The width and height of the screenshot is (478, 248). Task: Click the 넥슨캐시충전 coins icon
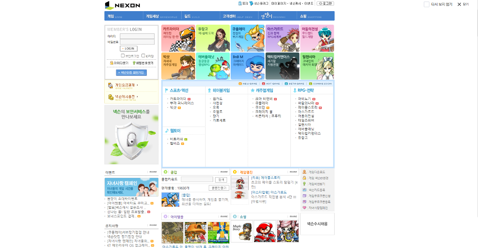click(x=111, y=97)
